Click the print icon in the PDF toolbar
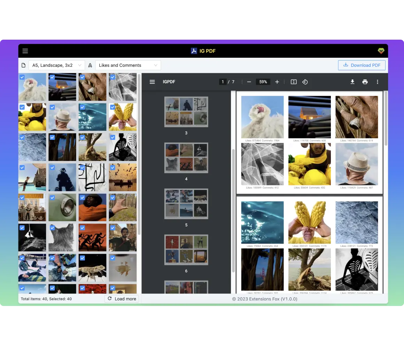This screenshot has height=346, width=404. pos(365,82)
